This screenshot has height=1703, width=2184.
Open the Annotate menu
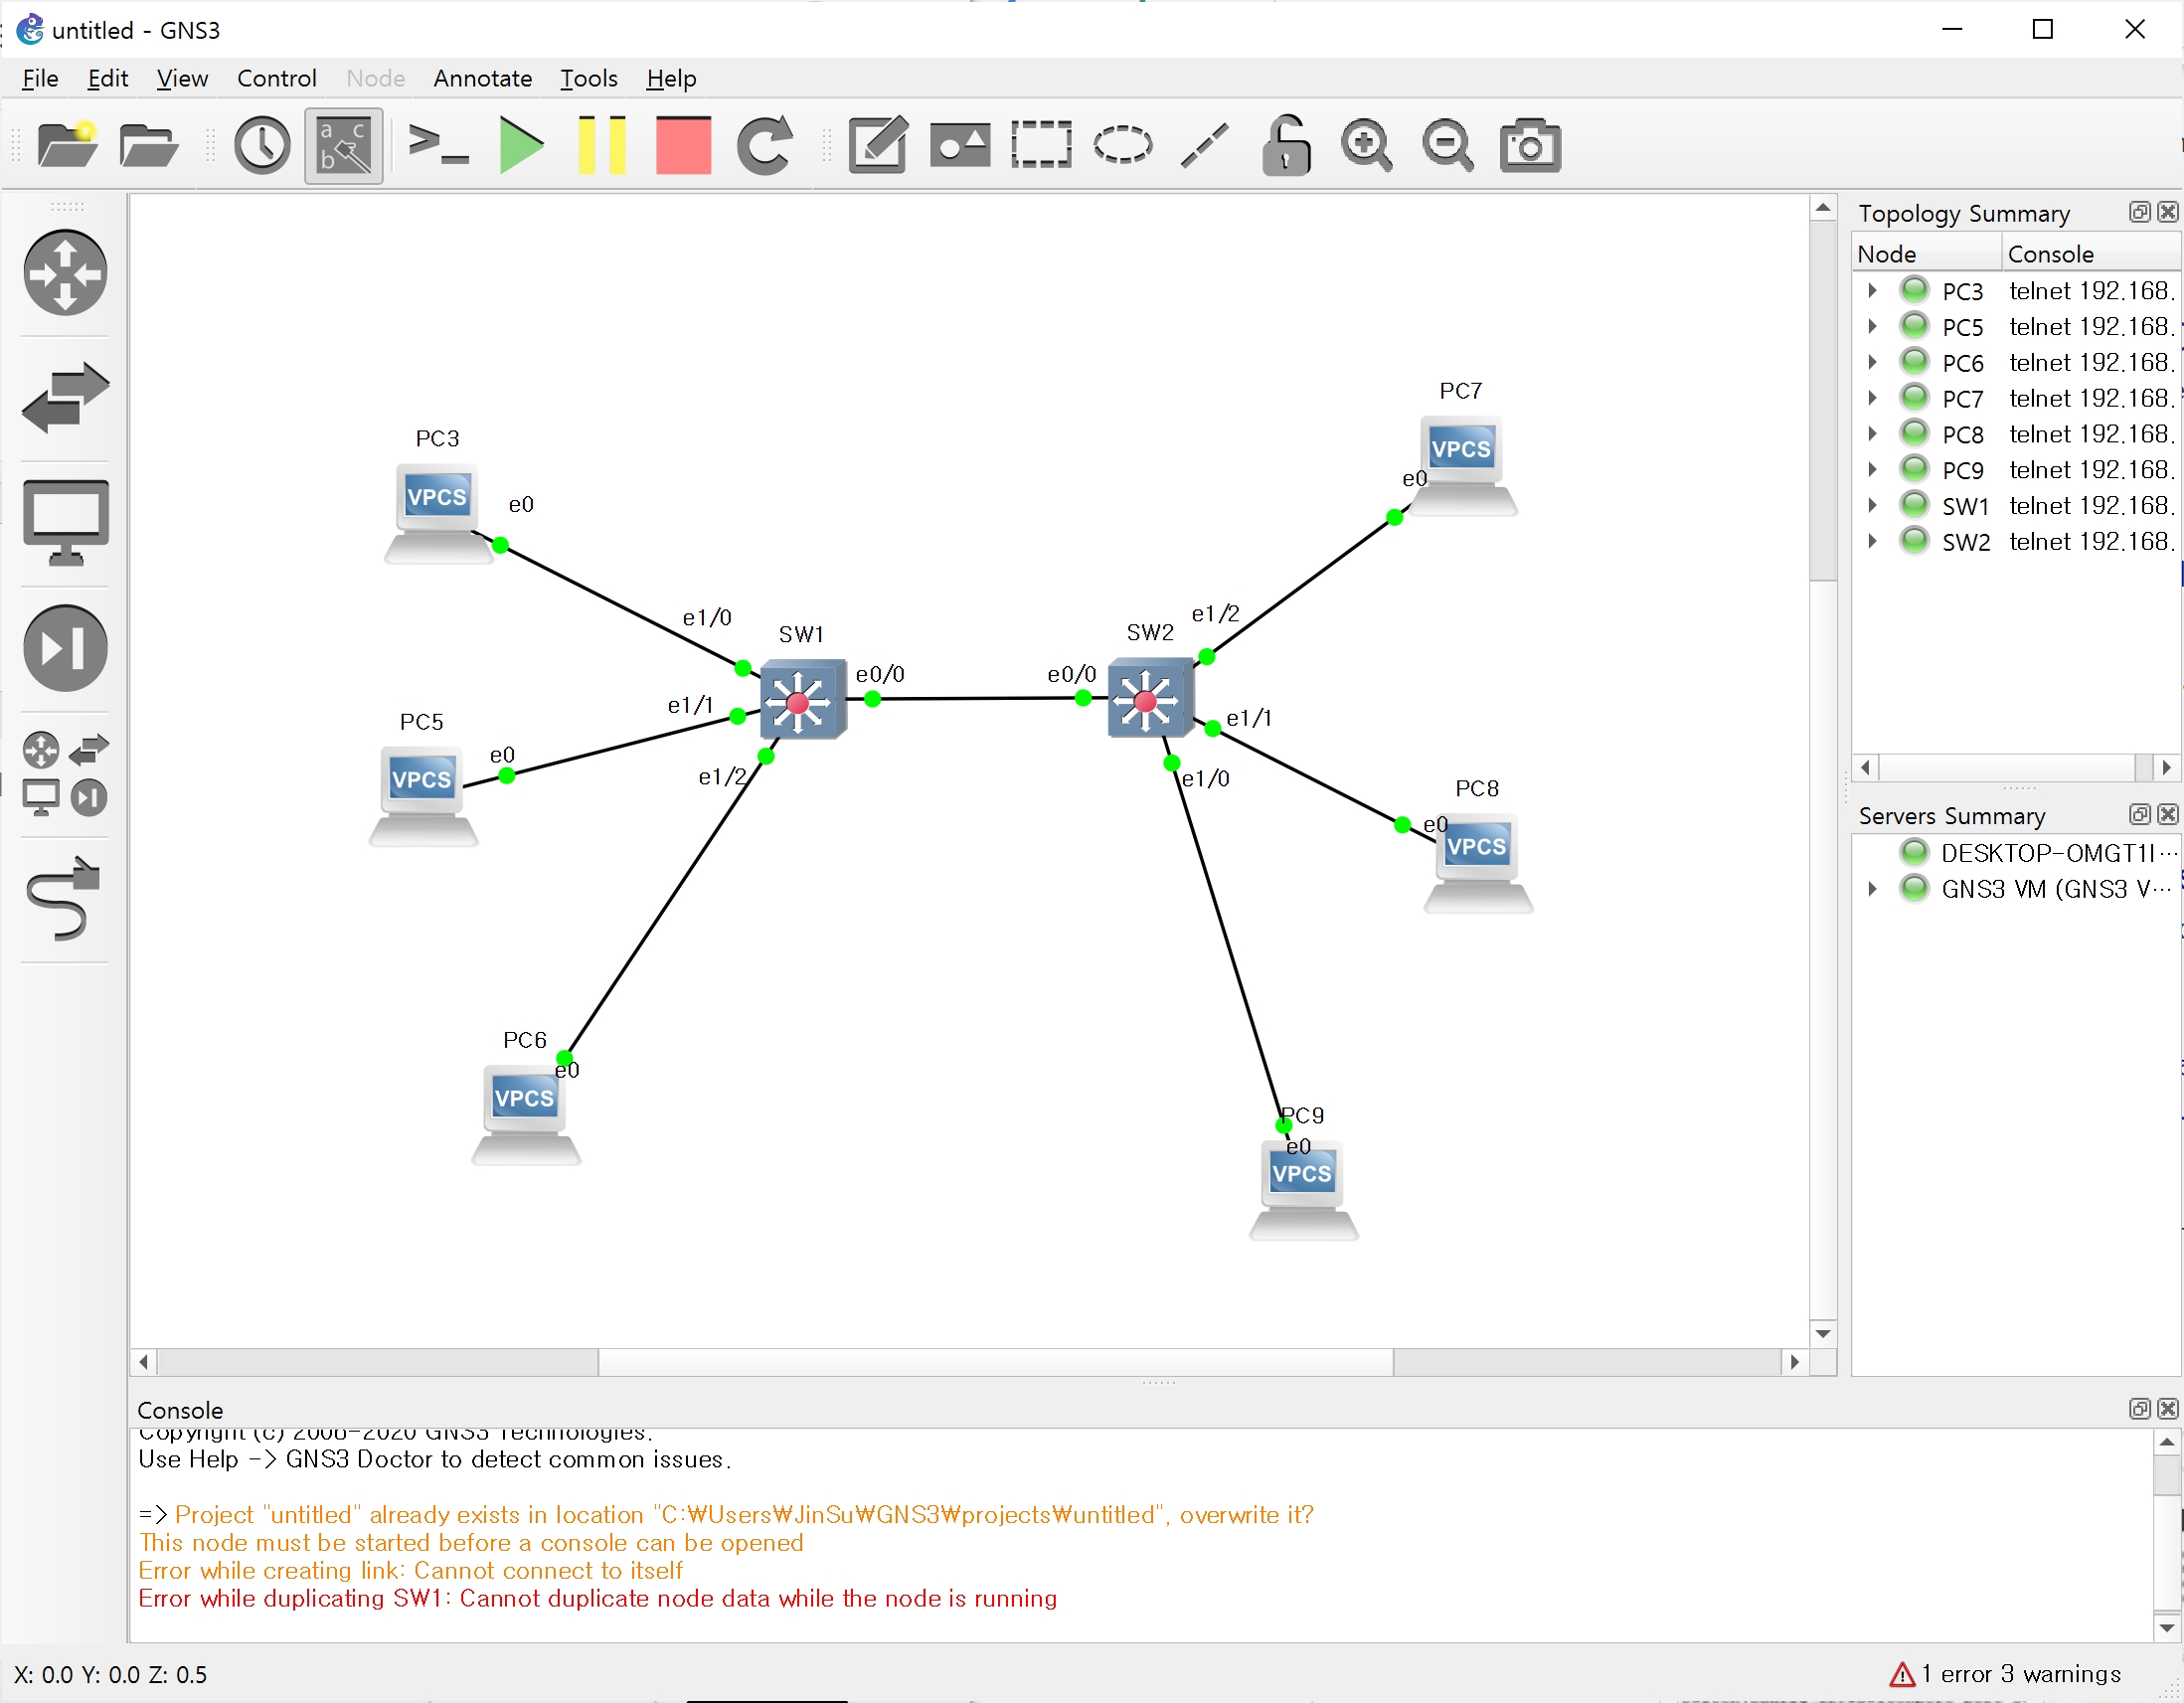[482, 78]
